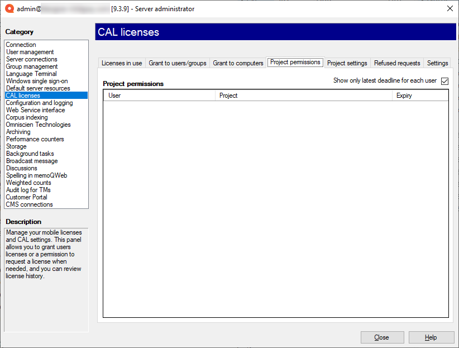The image size is (459, 348).
Task: Open Omniscien Technologies category
Action: pyautogui.click(x=37, y=125)
